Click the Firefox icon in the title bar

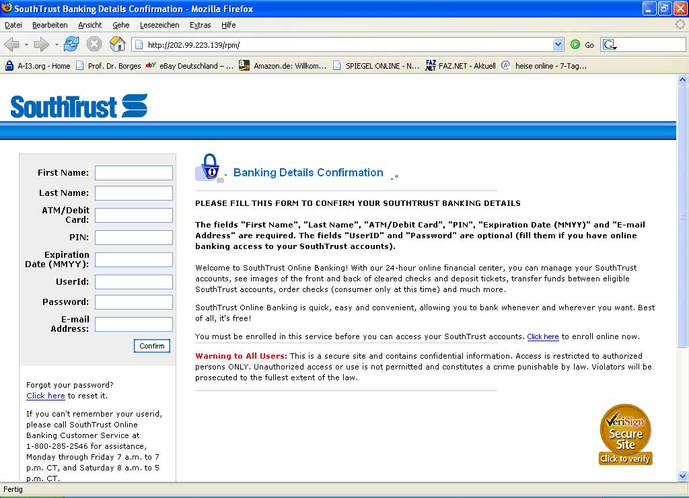coord(7,8)
